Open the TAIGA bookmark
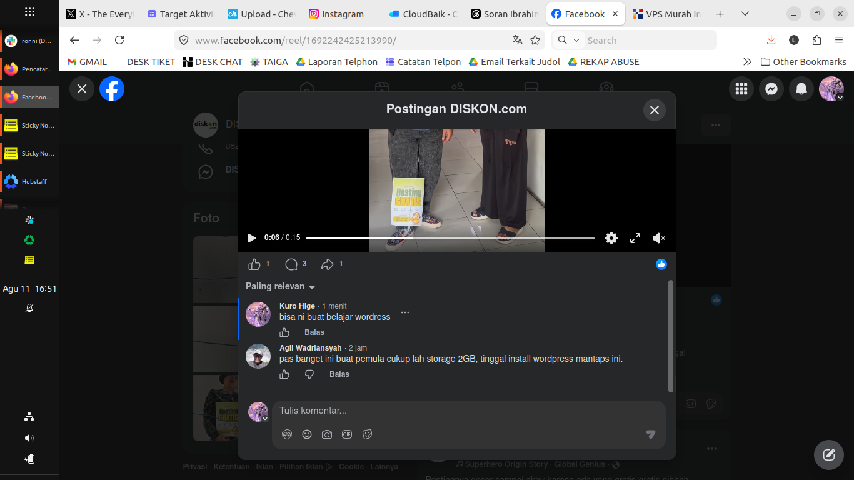 269,62
